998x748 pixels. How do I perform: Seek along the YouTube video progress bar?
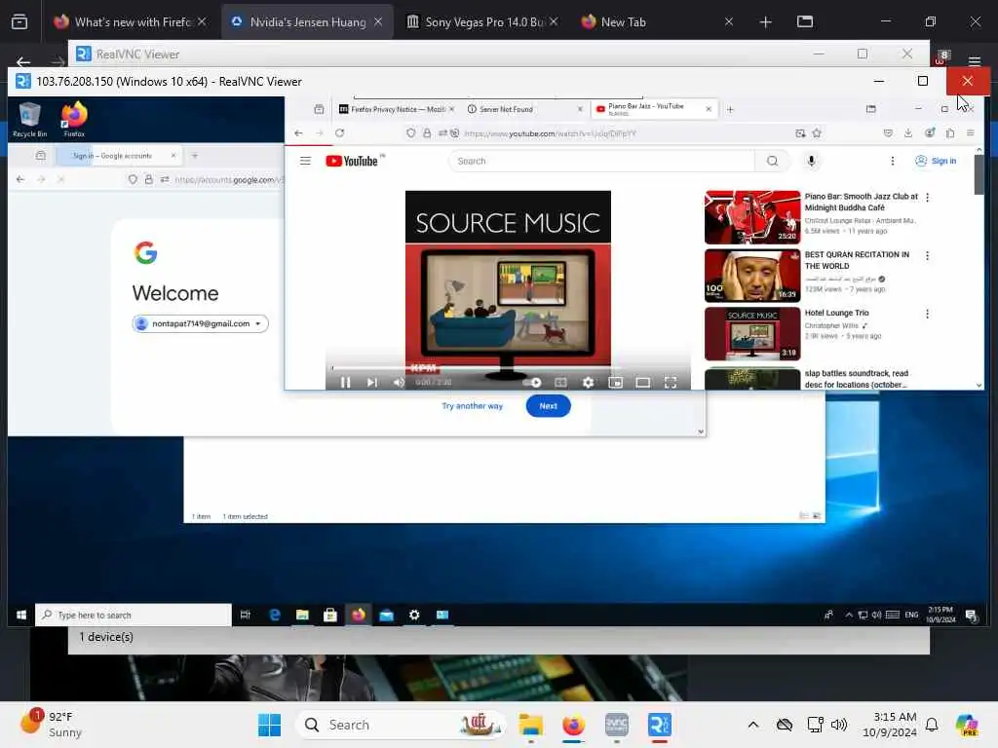(x=508, y=367)
